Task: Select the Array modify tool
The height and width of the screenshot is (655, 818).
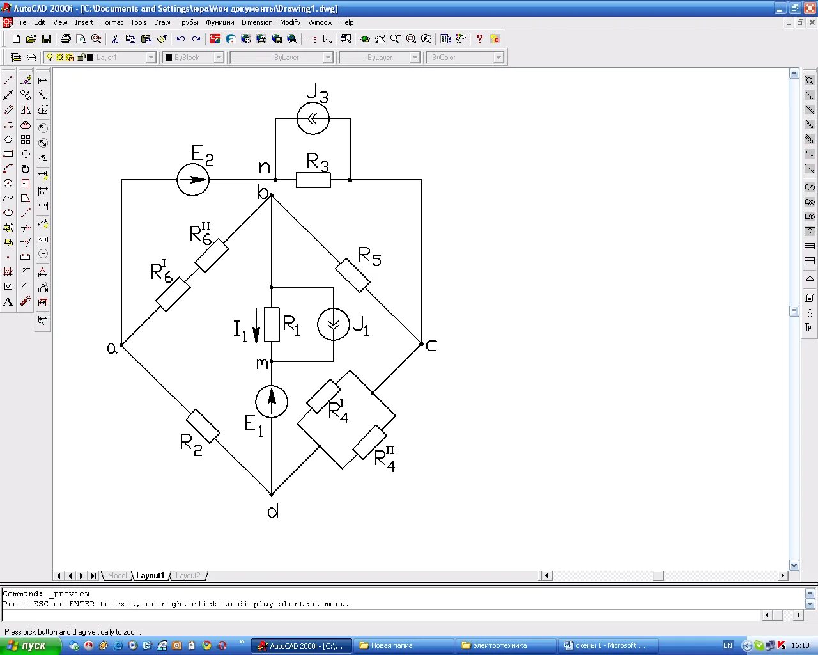Action: 26,139
